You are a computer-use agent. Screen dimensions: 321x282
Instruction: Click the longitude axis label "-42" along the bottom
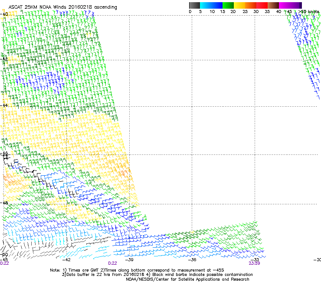(x=66, y=260)
